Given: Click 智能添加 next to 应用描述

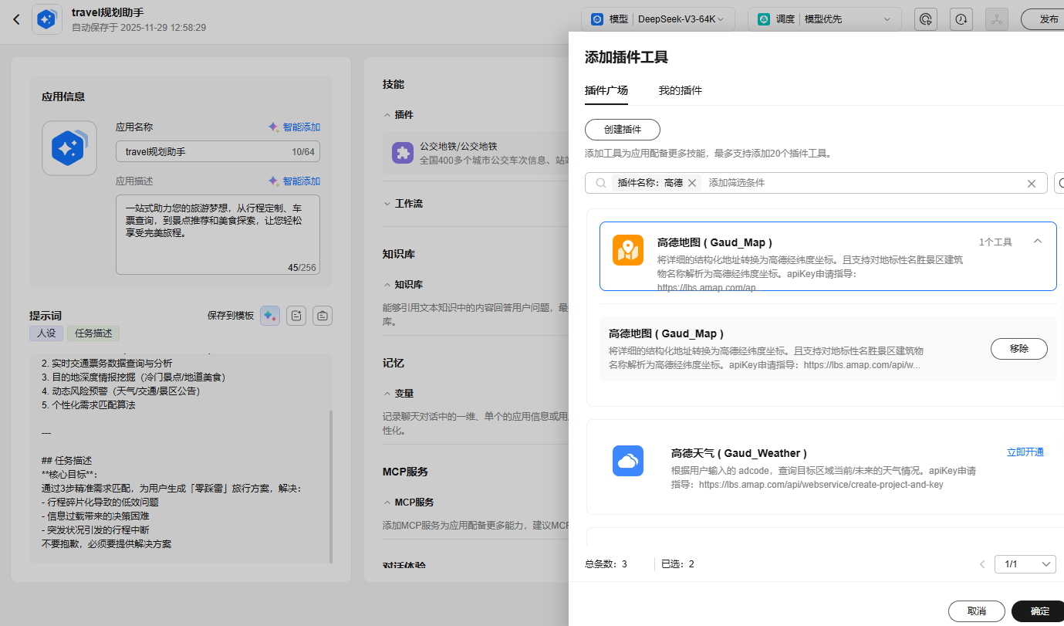Looking at the screenshot, I should 294,181.
